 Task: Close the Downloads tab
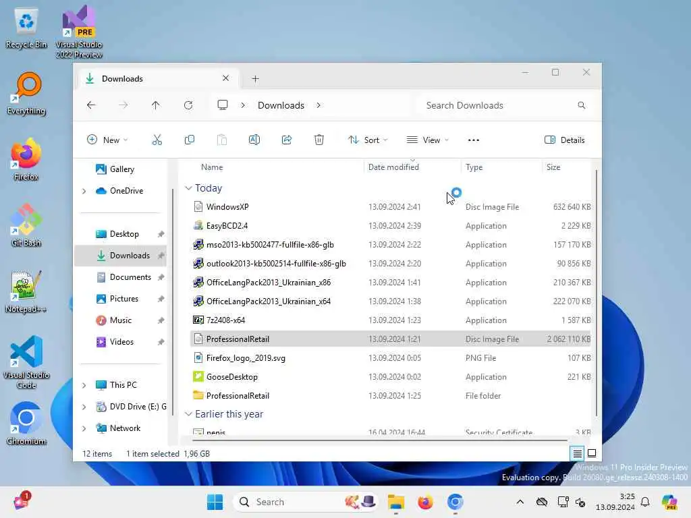225,78
